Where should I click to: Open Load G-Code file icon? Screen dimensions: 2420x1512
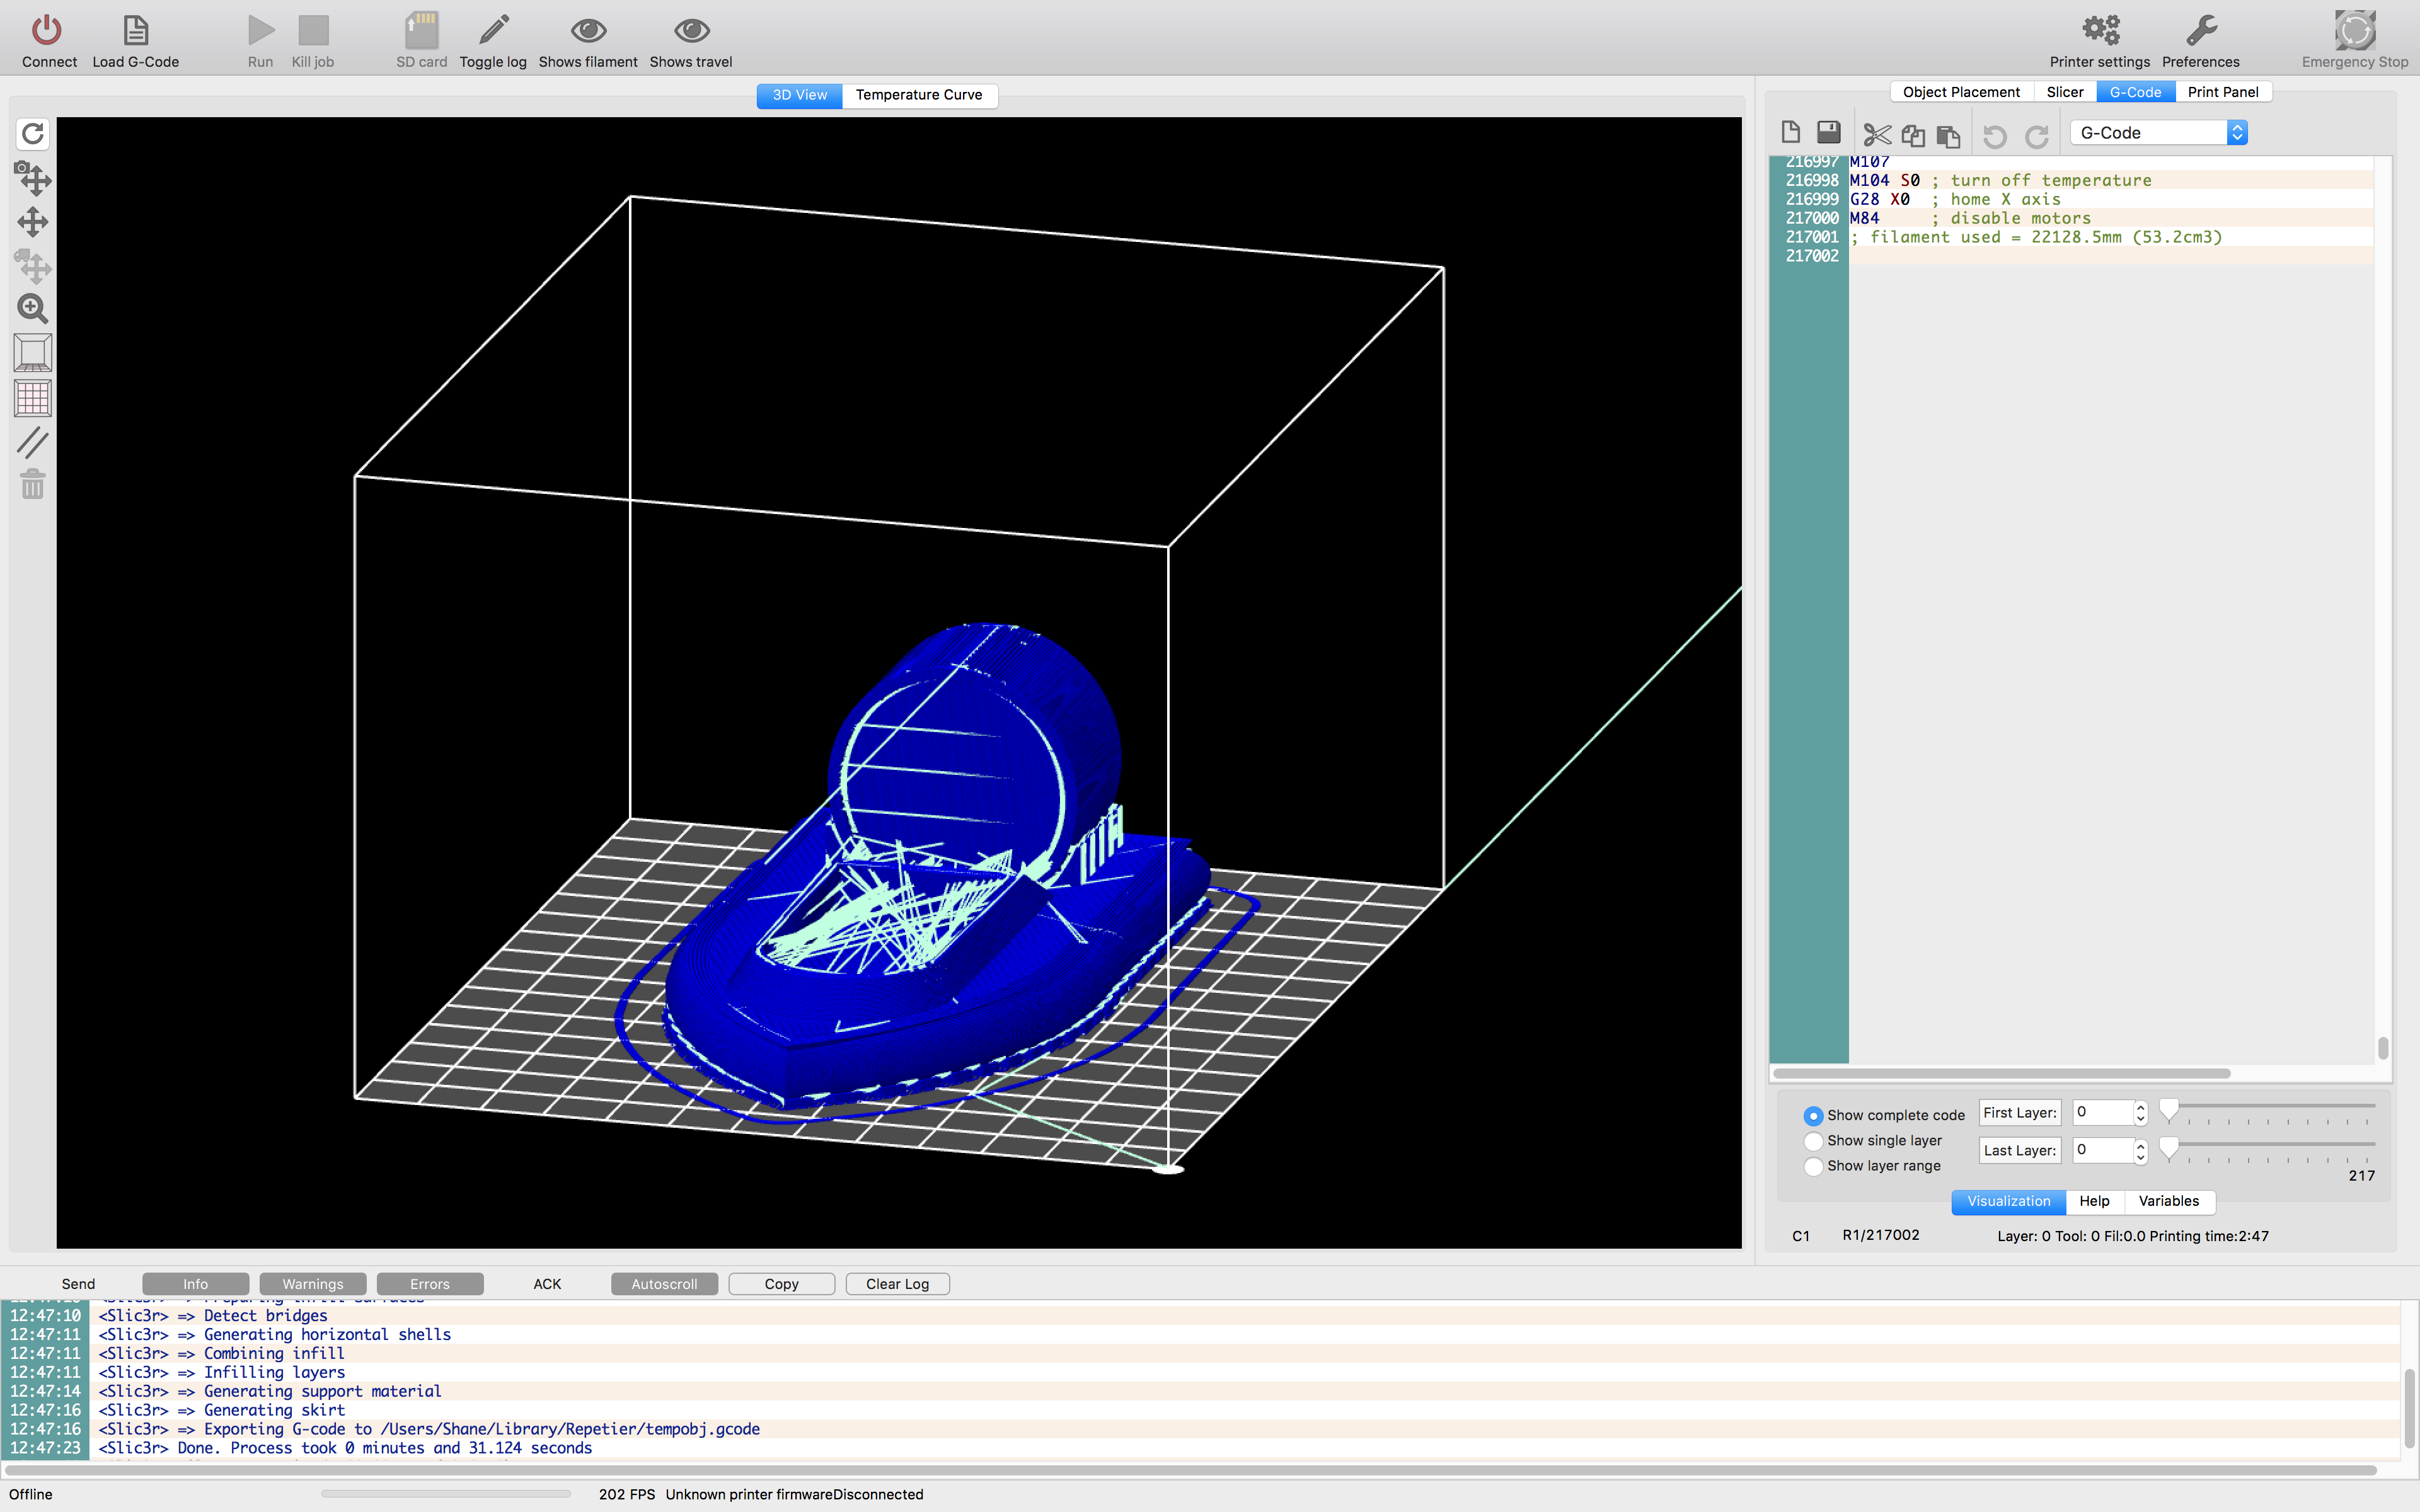click(x=135, y=31)
